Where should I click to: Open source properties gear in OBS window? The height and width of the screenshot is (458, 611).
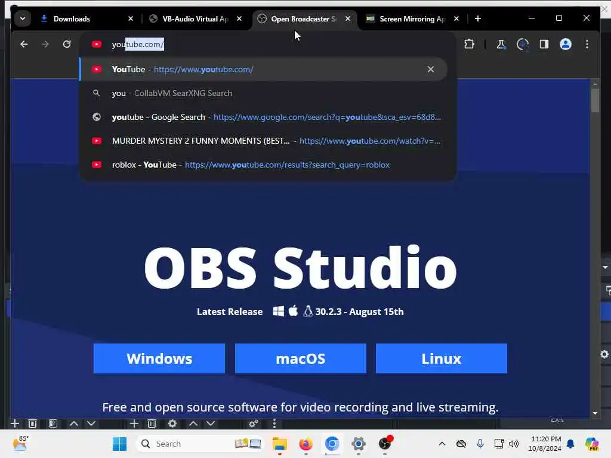pyautogui.click(x=172, y=423)
